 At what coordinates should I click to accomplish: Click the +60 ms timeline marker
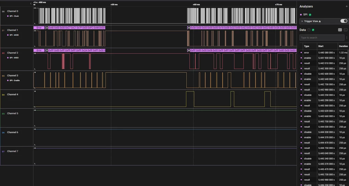click(196, 5)
